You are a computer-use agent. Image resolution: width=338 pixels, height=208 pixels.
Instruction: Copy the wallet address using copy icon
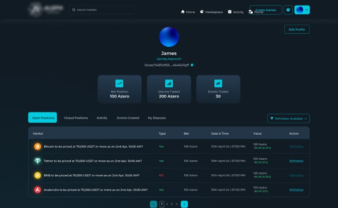192,65
